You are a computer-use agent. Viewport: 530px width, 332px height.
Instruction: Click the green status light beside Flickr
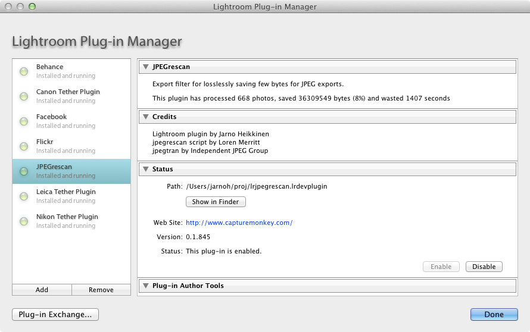click(24, 146)
